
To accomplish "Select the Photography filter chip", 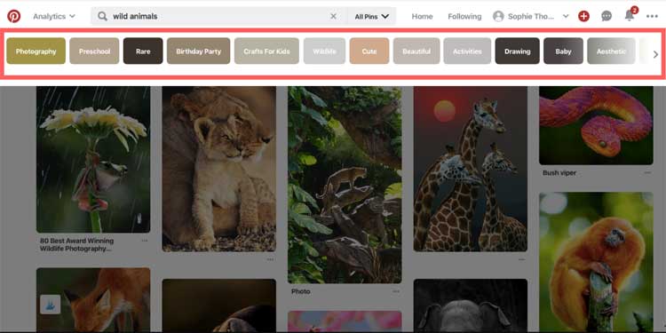I will (36, 51).
